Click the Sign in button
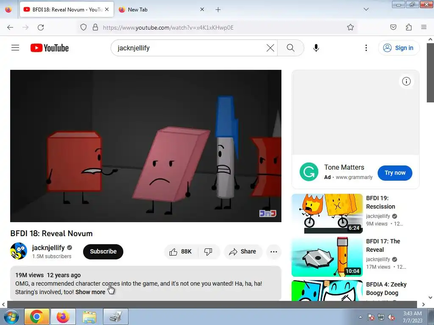The image size is (434, 325). pos(398,48)
